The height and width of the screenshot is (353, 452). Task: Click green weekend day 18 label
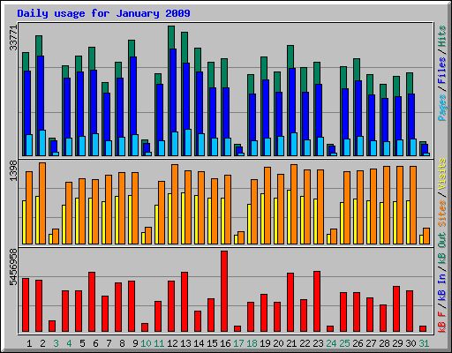(252, 343)
